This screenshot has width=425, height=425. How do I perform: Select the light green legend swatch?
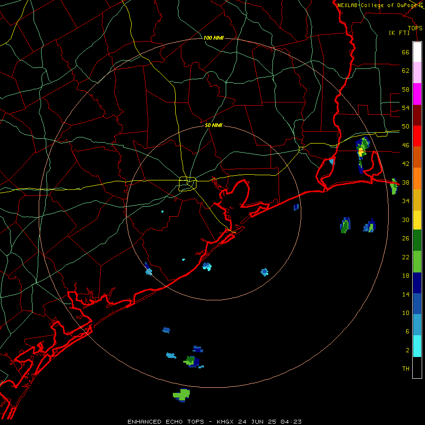click(417, 262)
